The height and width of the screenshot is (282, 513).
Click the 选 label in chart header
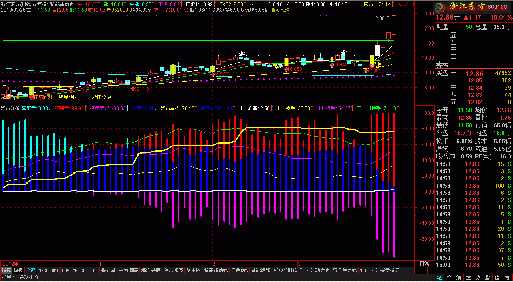(x=399, y=4)
